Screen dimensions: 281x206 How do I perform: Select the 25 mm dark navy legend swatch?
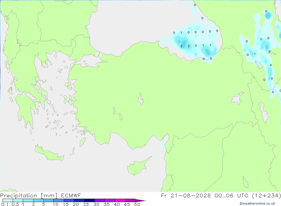pyautogui.click(x=89, y=200)
